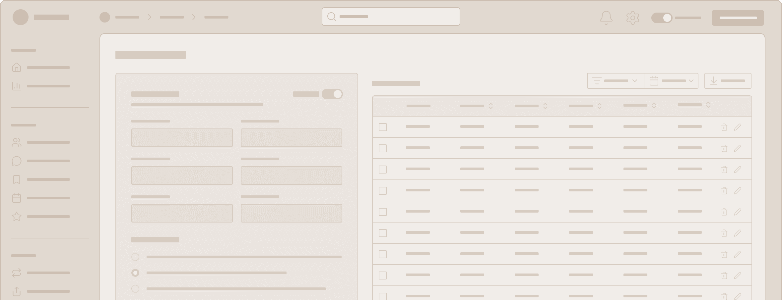The height and width of the screenshot is (300, 782).
Task: Select the middle radio button option
Action: tap(135, 273)
